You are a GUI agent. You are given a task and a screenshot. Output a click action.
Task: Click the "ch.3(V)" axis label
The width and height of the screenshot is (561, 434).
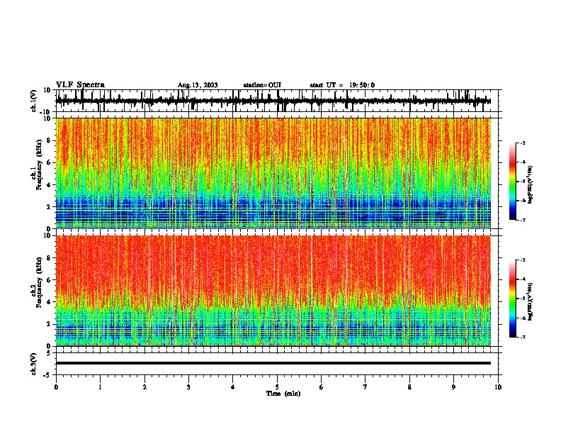(x=34, y=364)
